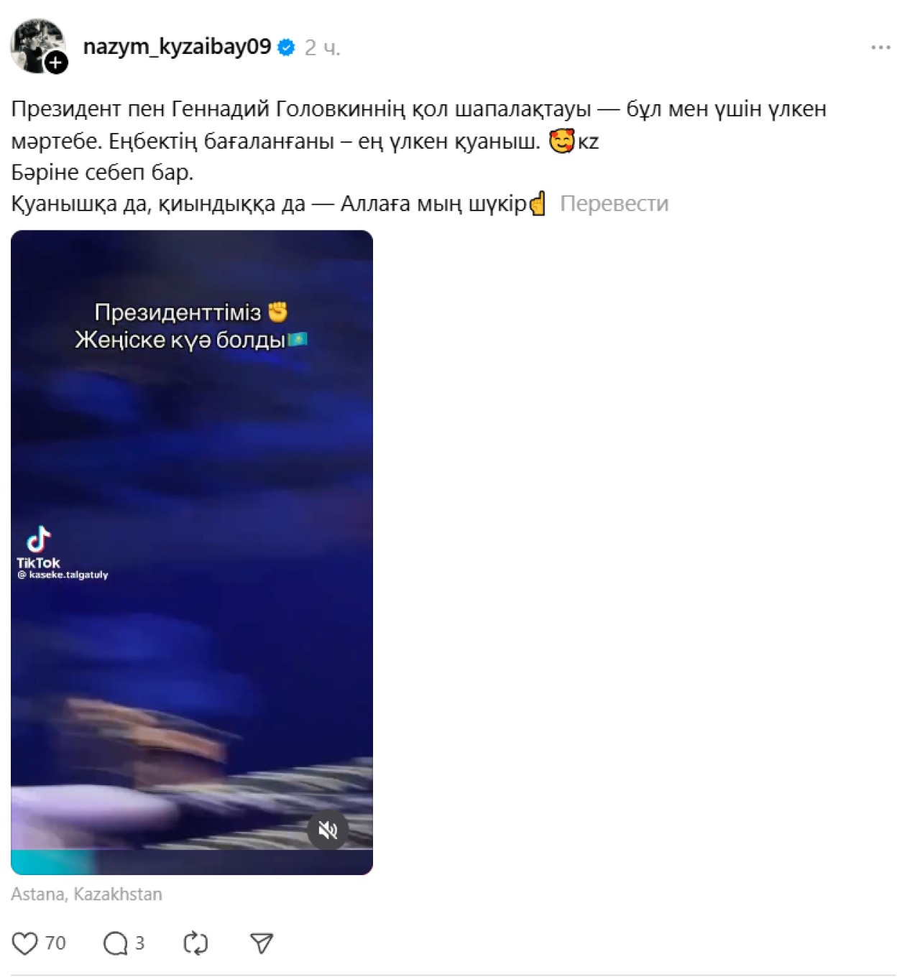This screenshot has width=920, height=977.
Task: Open the Astana, Kazakhstan location tag
Action: tap(86, 894)
